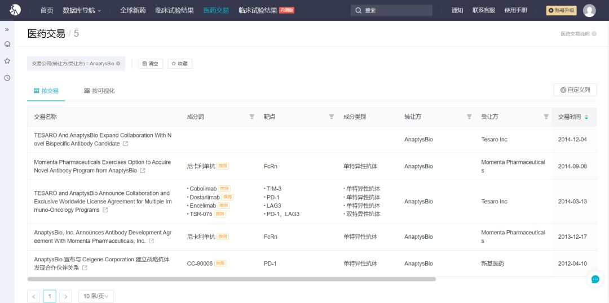Filter the 转让方 column

469,117
